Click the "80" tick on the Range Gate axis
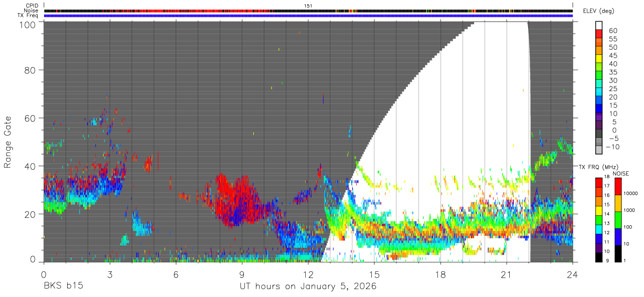The height and width of the screenshot is (297, 644). pos(30,70)
